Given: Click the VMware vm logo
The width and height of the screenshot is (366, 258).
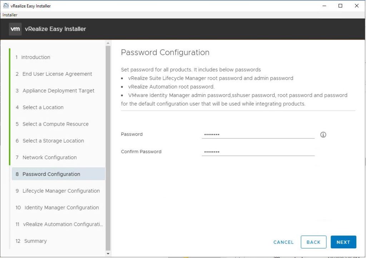Looking at the screenshot, I should 15,29.
